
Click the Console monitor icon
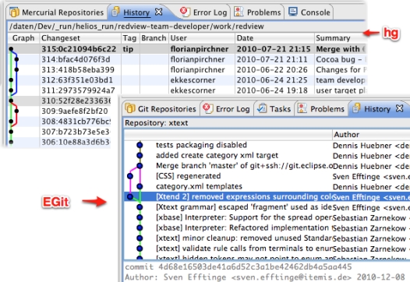point(293,12)
